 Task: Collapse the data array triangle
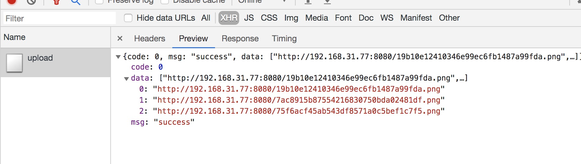[126, 79]
